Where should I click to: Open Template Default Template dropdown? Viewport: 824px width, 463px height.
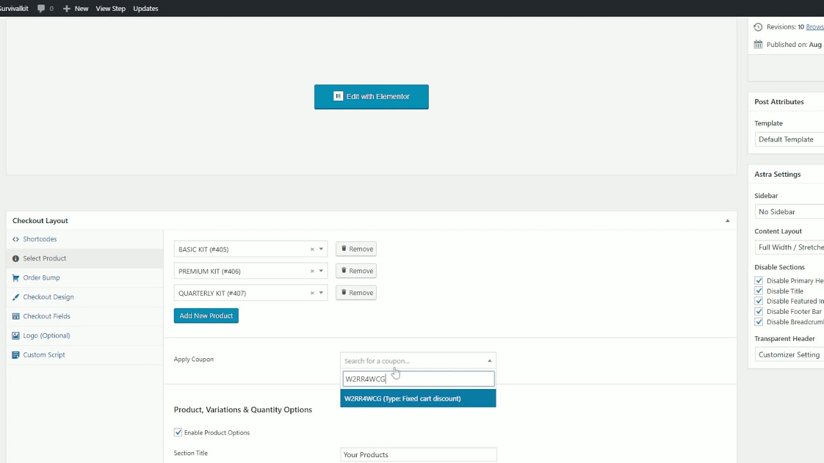pos(789,140)
